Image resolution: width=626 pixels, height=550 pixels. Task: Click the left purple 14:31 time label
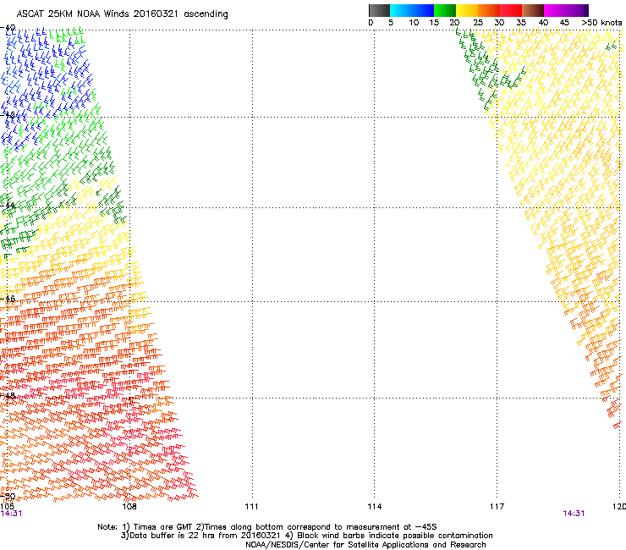pyautogui.click(x=11, y=514)
